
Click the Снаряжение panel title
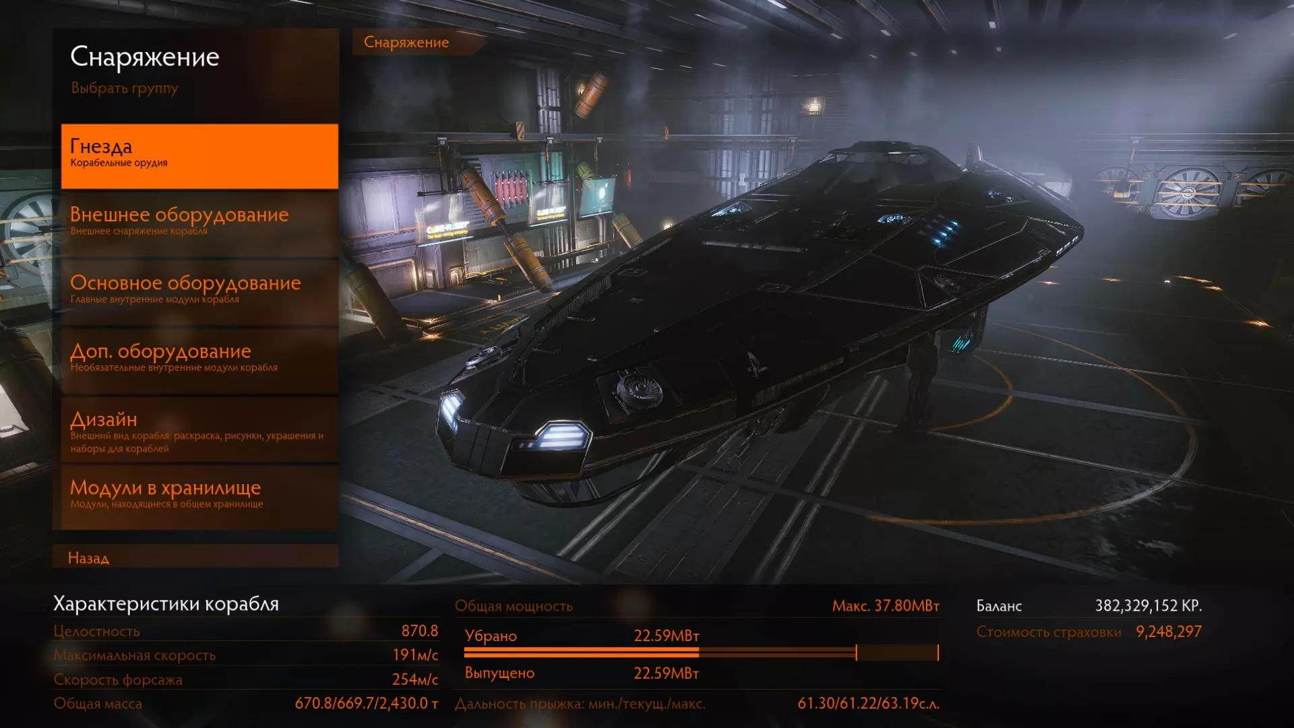145,57
